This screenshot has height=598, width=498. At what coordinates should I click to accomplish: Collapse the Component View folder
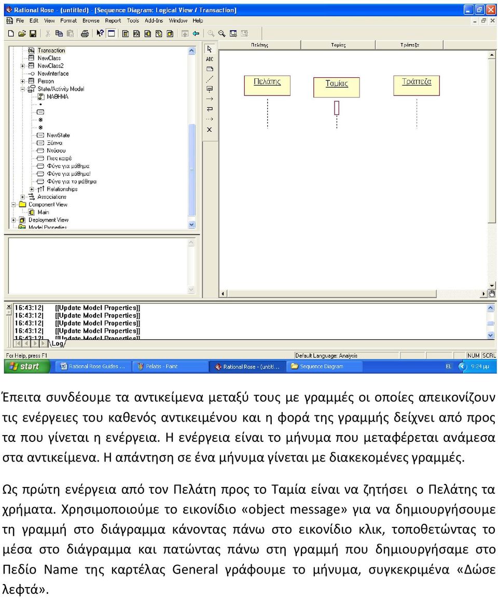(x=13, y=204)
